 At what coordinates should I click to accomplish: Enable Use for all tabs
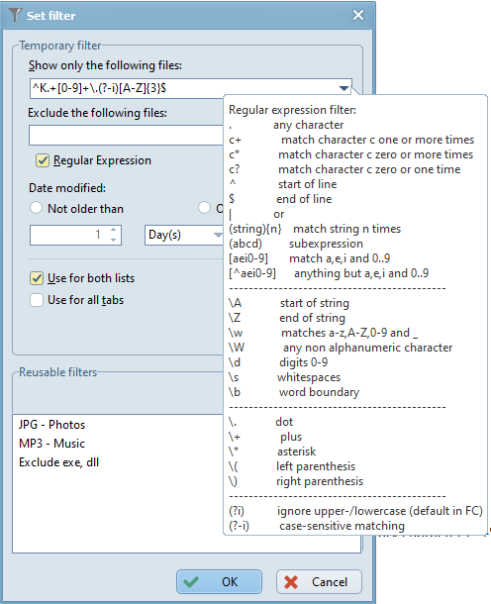tap(37, 300)
